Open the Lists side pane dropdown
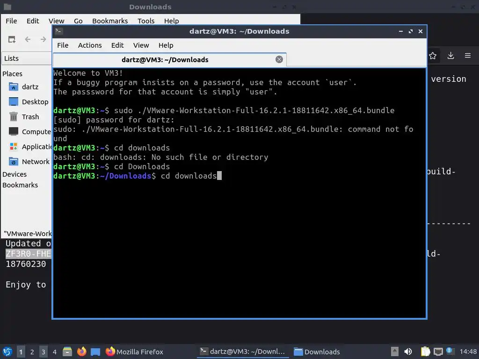The height and width of the screenshot is (359, 479). 27,58
